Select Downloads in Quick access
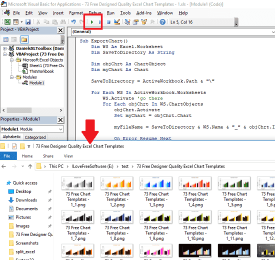 pyautogui.click(x=26, y=200)
